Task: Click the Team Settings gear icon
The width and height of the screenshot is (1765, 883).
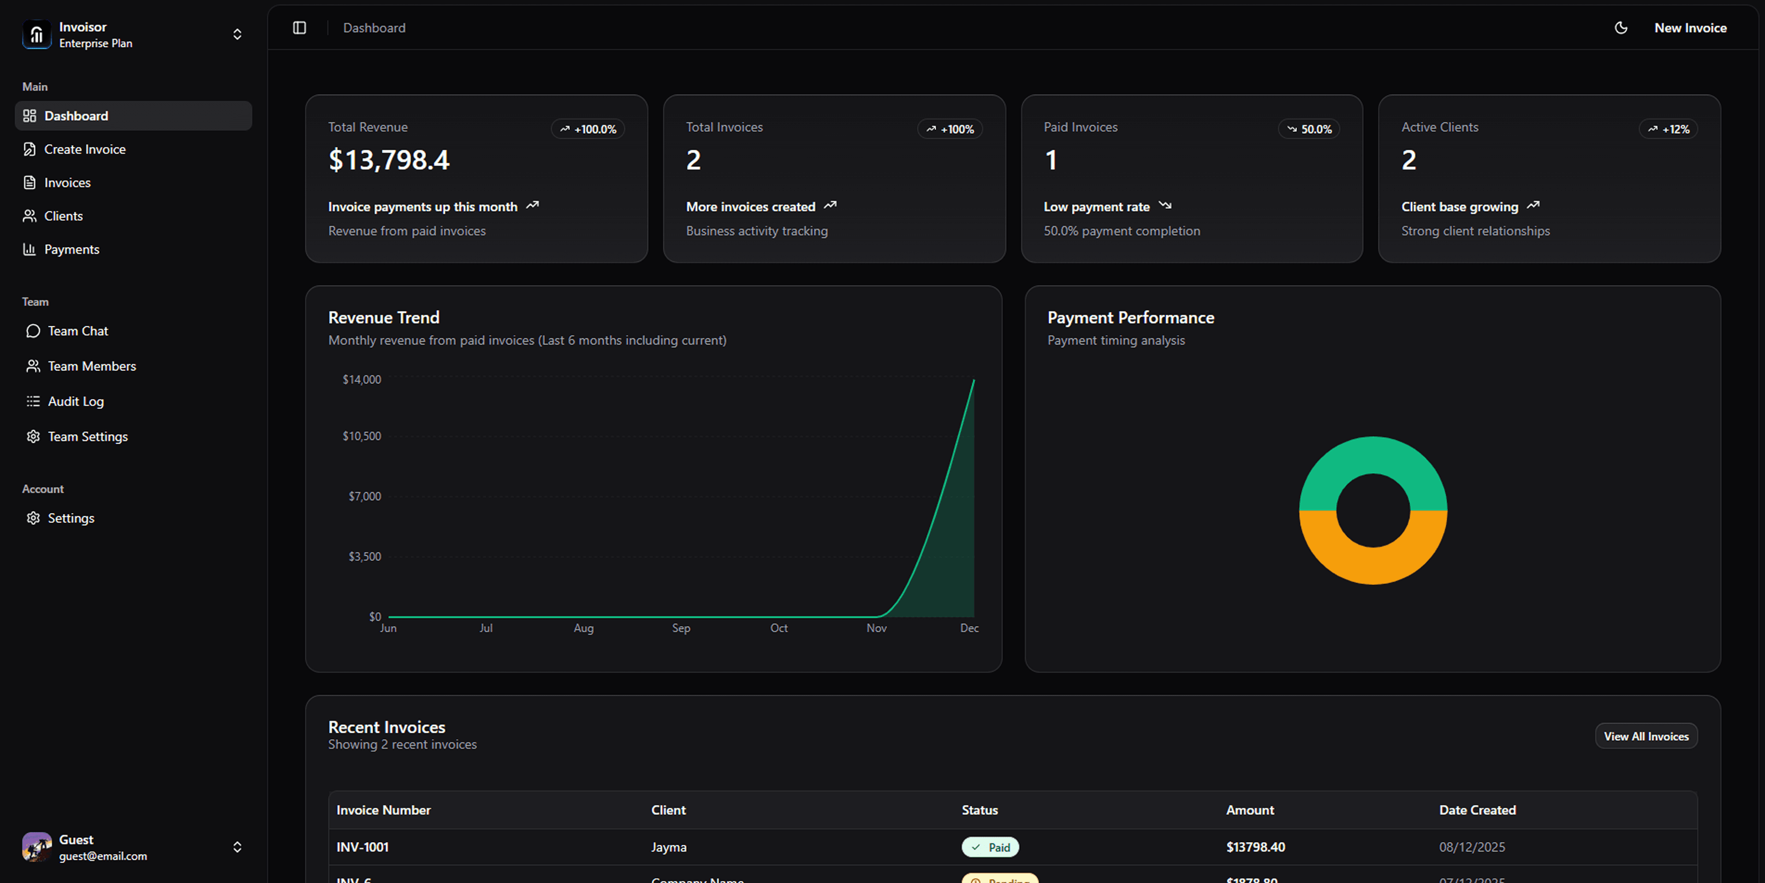Action: [x=33, y=437]
